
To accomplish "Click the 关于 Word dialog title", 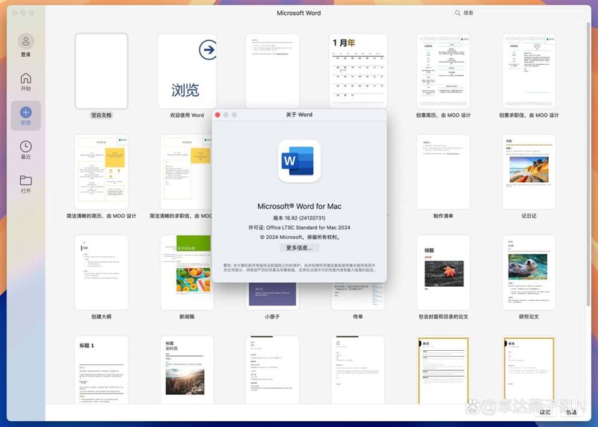I will point(299,115).
